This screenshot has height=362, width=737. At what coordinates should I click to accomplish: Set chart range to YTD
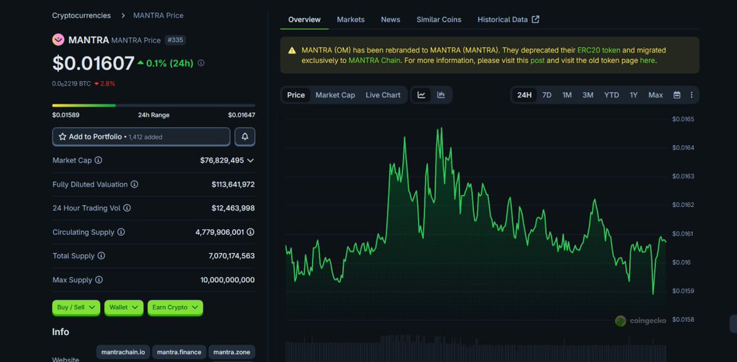(x=611, y=95)
